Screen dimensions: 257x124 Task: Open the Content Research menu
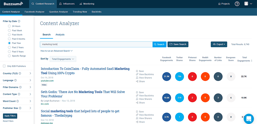tap(43, 4)
